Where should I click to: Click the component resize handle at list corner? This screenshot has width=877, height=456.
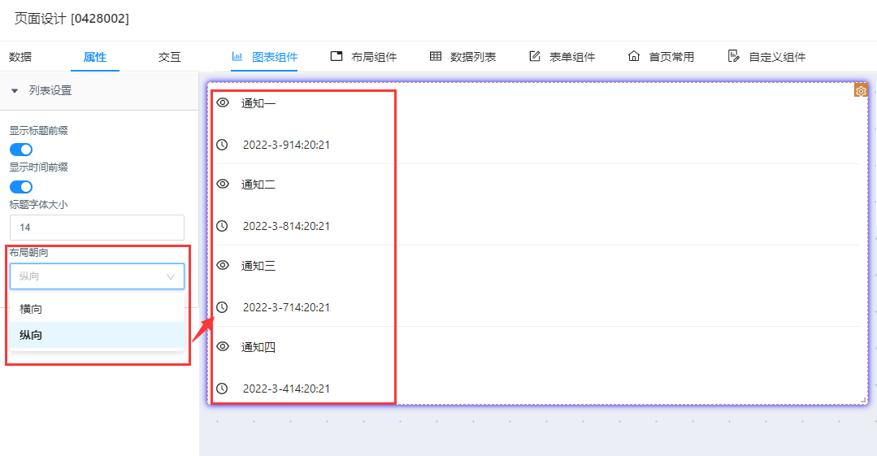(863, 400)
